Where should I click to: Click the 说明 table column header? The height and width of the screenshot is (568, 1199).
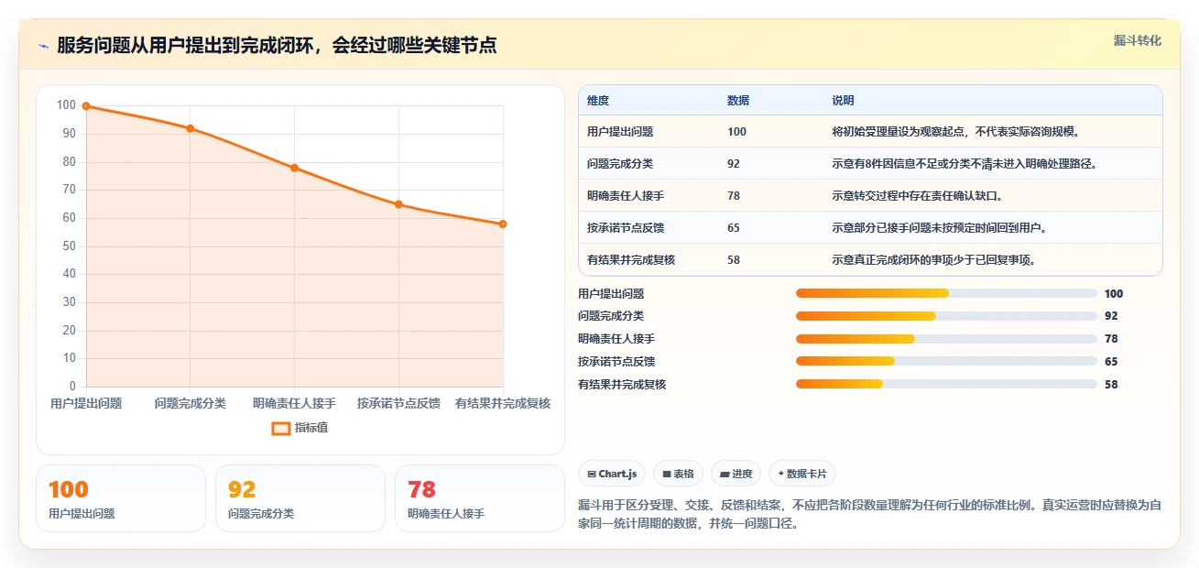pyautogui.click(x=843, y=101)
